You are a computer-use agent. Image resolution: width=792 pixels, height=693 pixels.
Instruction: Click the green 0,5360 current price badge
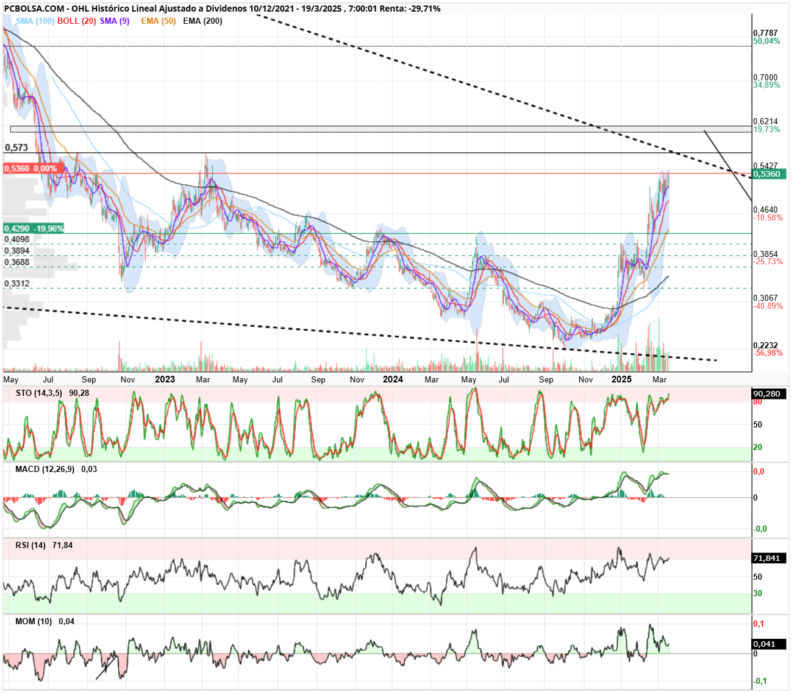(766, 174)
